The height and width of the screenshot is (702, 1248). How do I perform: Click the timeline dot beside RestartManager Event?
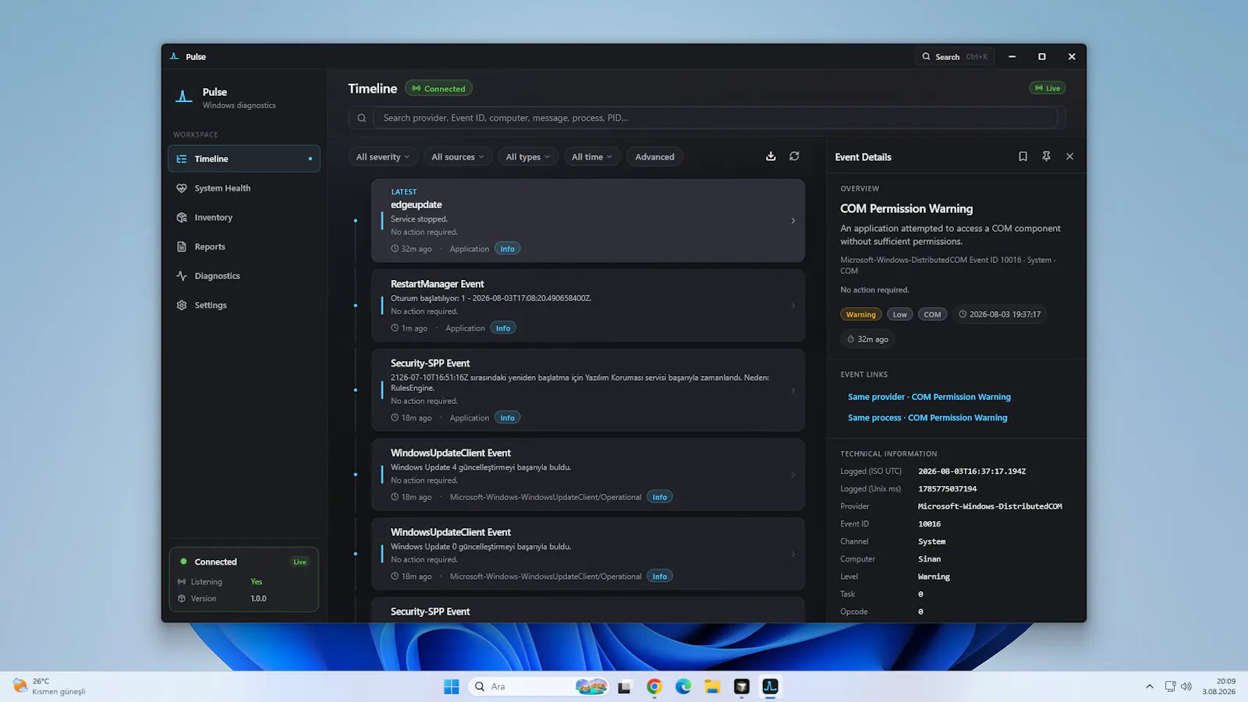(x=356, y=306)
